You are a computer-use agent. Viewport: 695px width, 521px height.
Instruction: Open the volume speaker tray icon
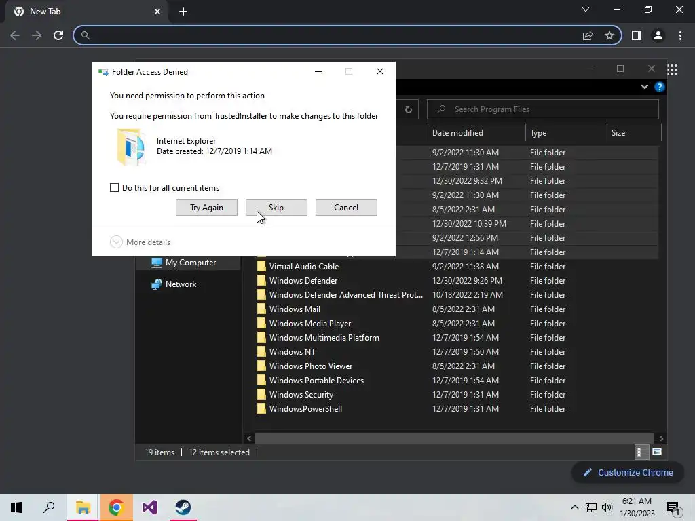pos(607,507)
